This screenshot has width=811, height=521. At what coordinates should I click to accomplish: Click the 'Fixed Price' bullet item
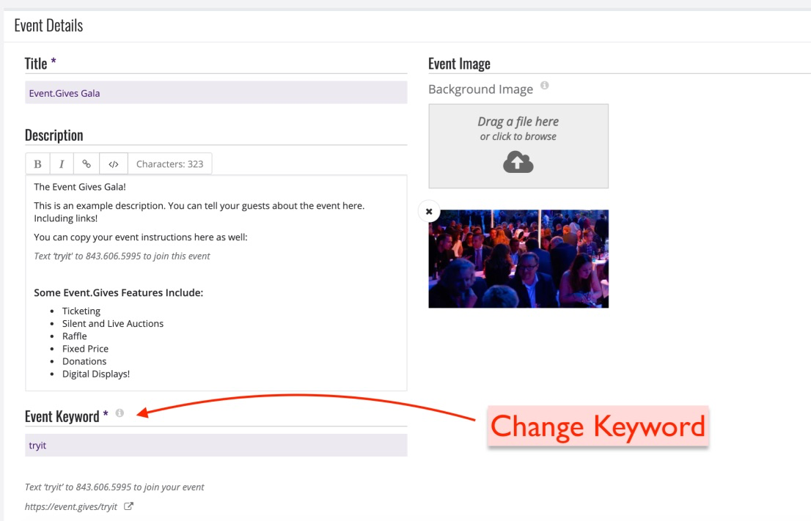point(85,349)
